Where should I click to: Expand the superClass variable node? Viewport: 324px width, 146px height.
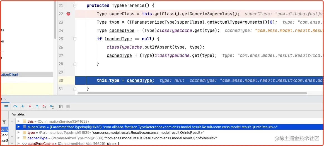pyautogui.click(x=19, y=127)
